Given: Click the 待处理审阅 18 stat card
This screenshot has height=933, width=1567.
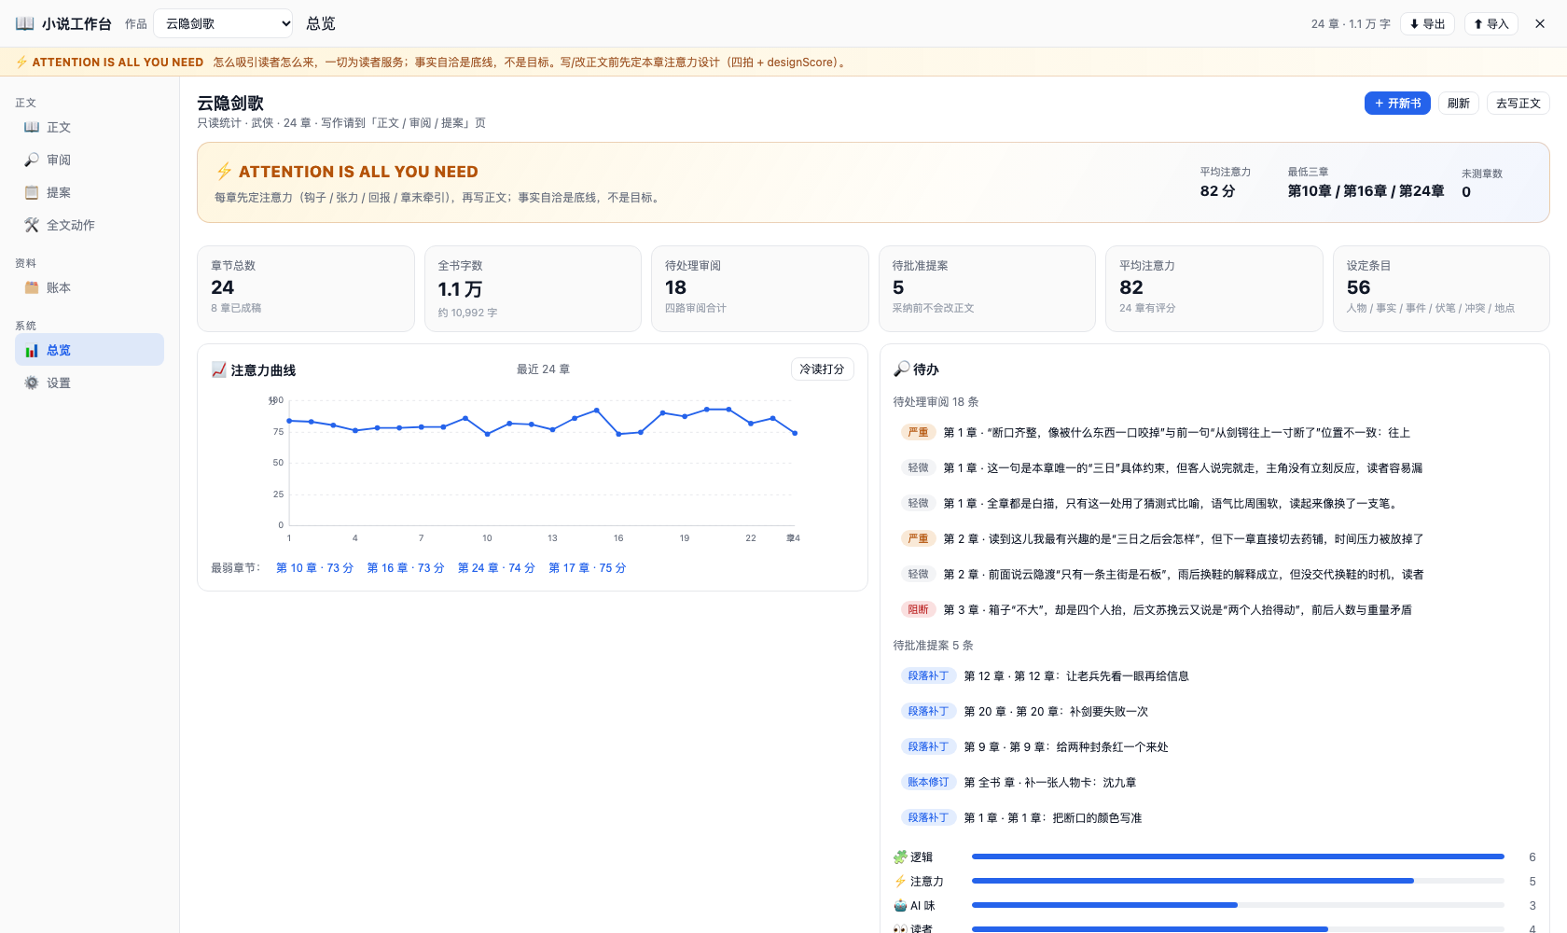Looking at the screenshot, I should coord(759,288).
